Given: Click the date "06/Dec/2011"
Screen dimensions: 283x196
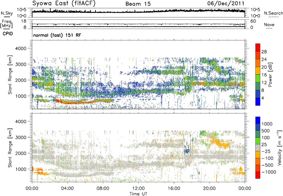Looking at the screenshot, I should (x=226, y=4).
